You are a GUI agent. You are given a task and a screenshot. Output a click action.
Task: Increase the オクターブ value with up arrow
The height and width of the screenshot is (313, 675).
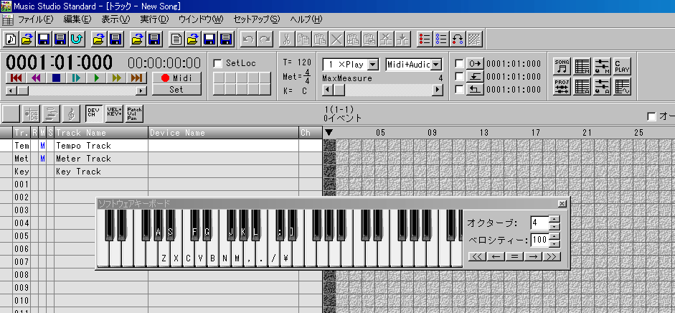click(x=555, y=220)
